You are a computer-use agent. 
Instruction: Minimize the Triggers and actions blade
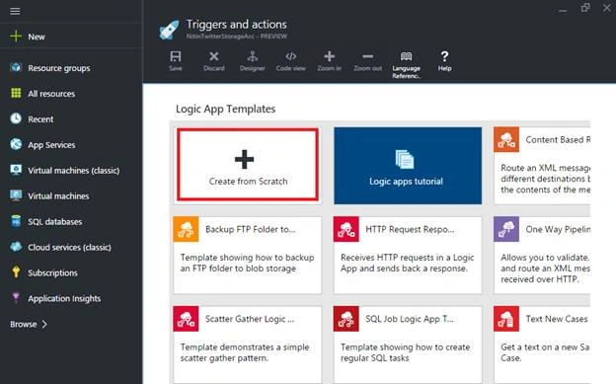pyautogui.click(x=563, y=11)
